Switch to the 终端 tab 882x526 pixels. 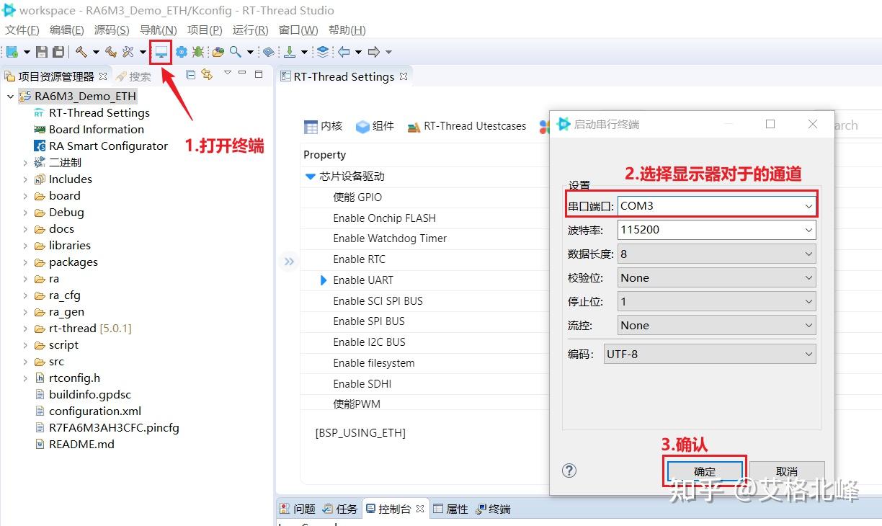tap(493, 509)
